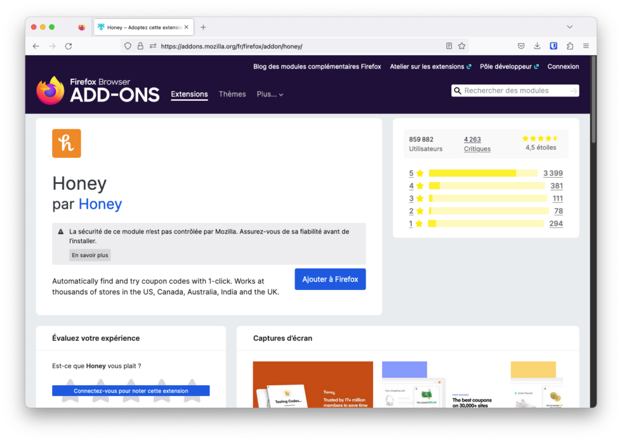
Task: Click Connectez-vous pour noter cette extension button
Action: coord(131,391)
